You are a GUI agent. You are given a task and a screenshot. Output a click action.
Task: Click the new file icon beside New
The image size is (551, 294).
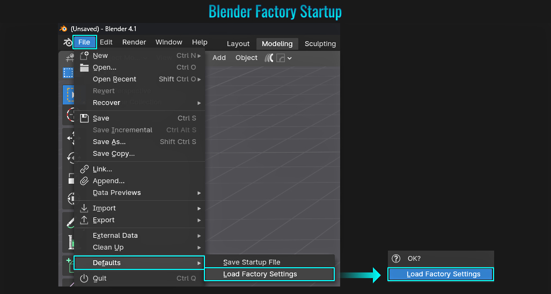coord(84,56)
